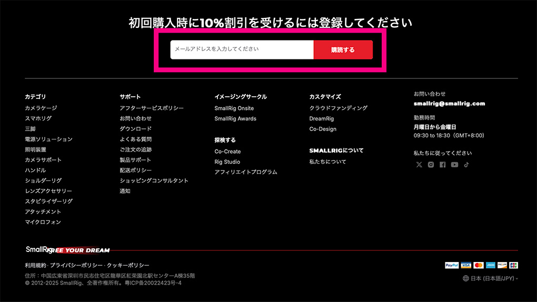Open the 照明装置 link
This screenshot has width=537, height=302.
(35, 149)
